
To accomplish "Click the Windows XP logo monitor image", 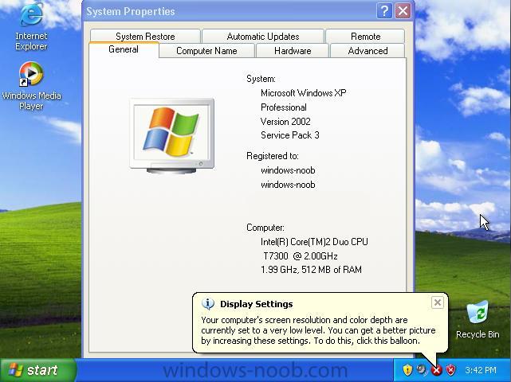I will point(171,135).
